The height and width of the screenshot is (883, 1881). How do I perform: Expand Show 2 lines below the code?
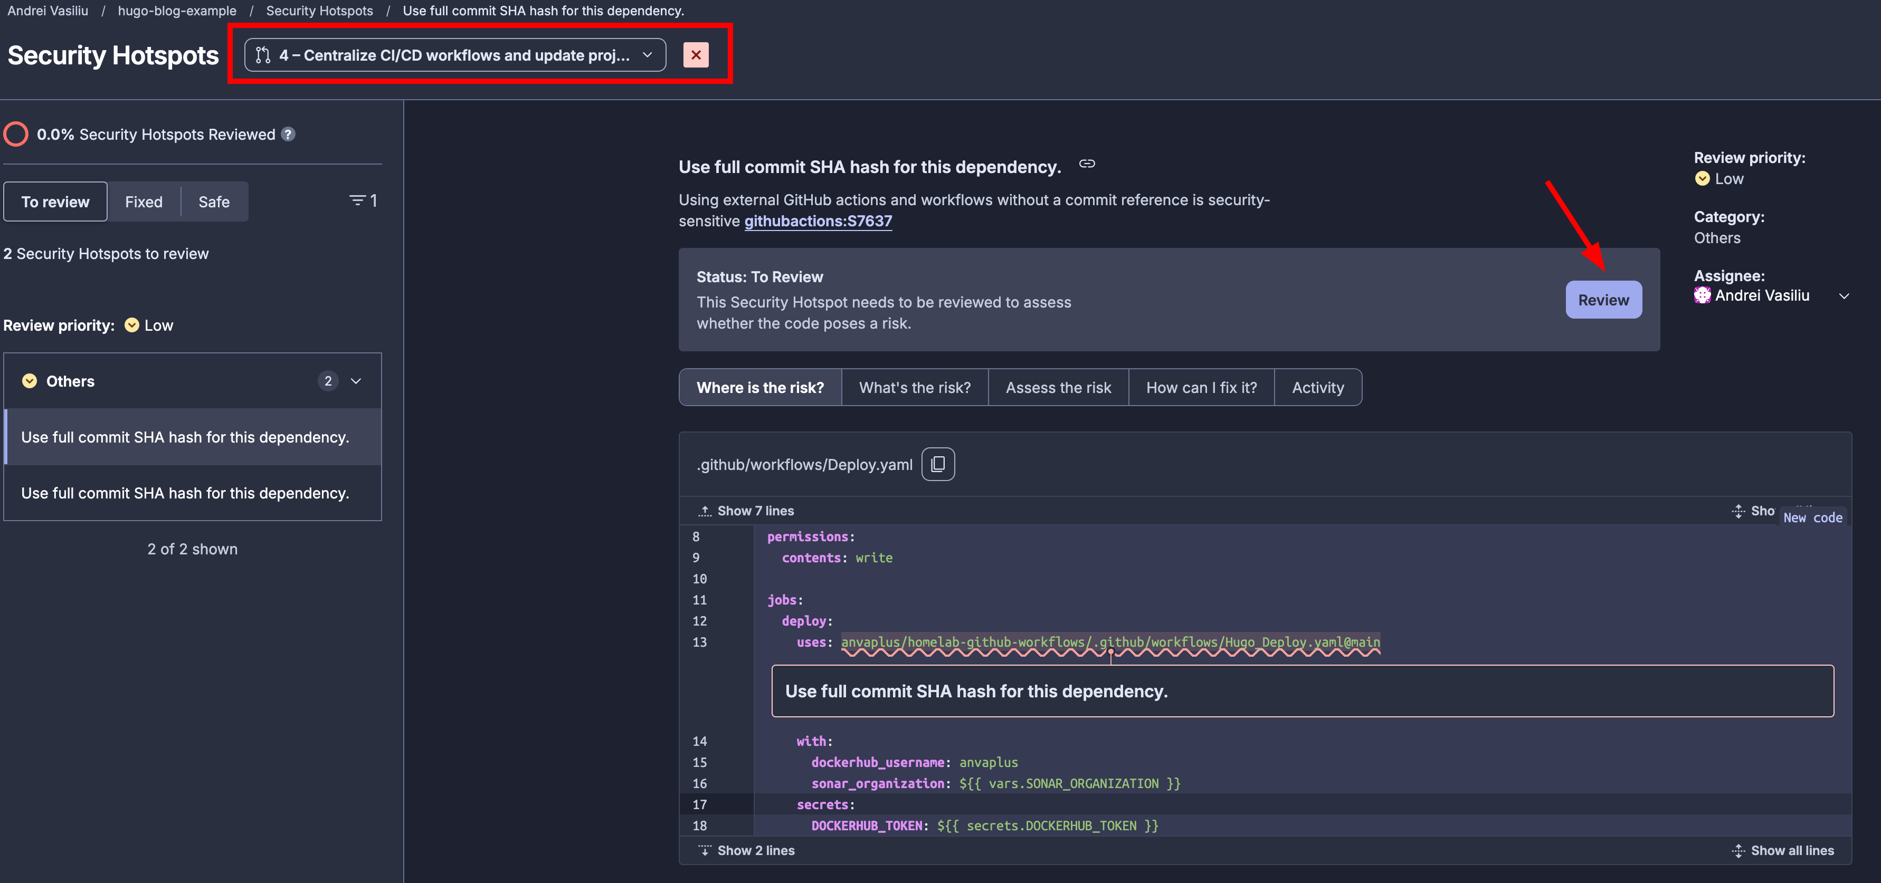(747, 850)
